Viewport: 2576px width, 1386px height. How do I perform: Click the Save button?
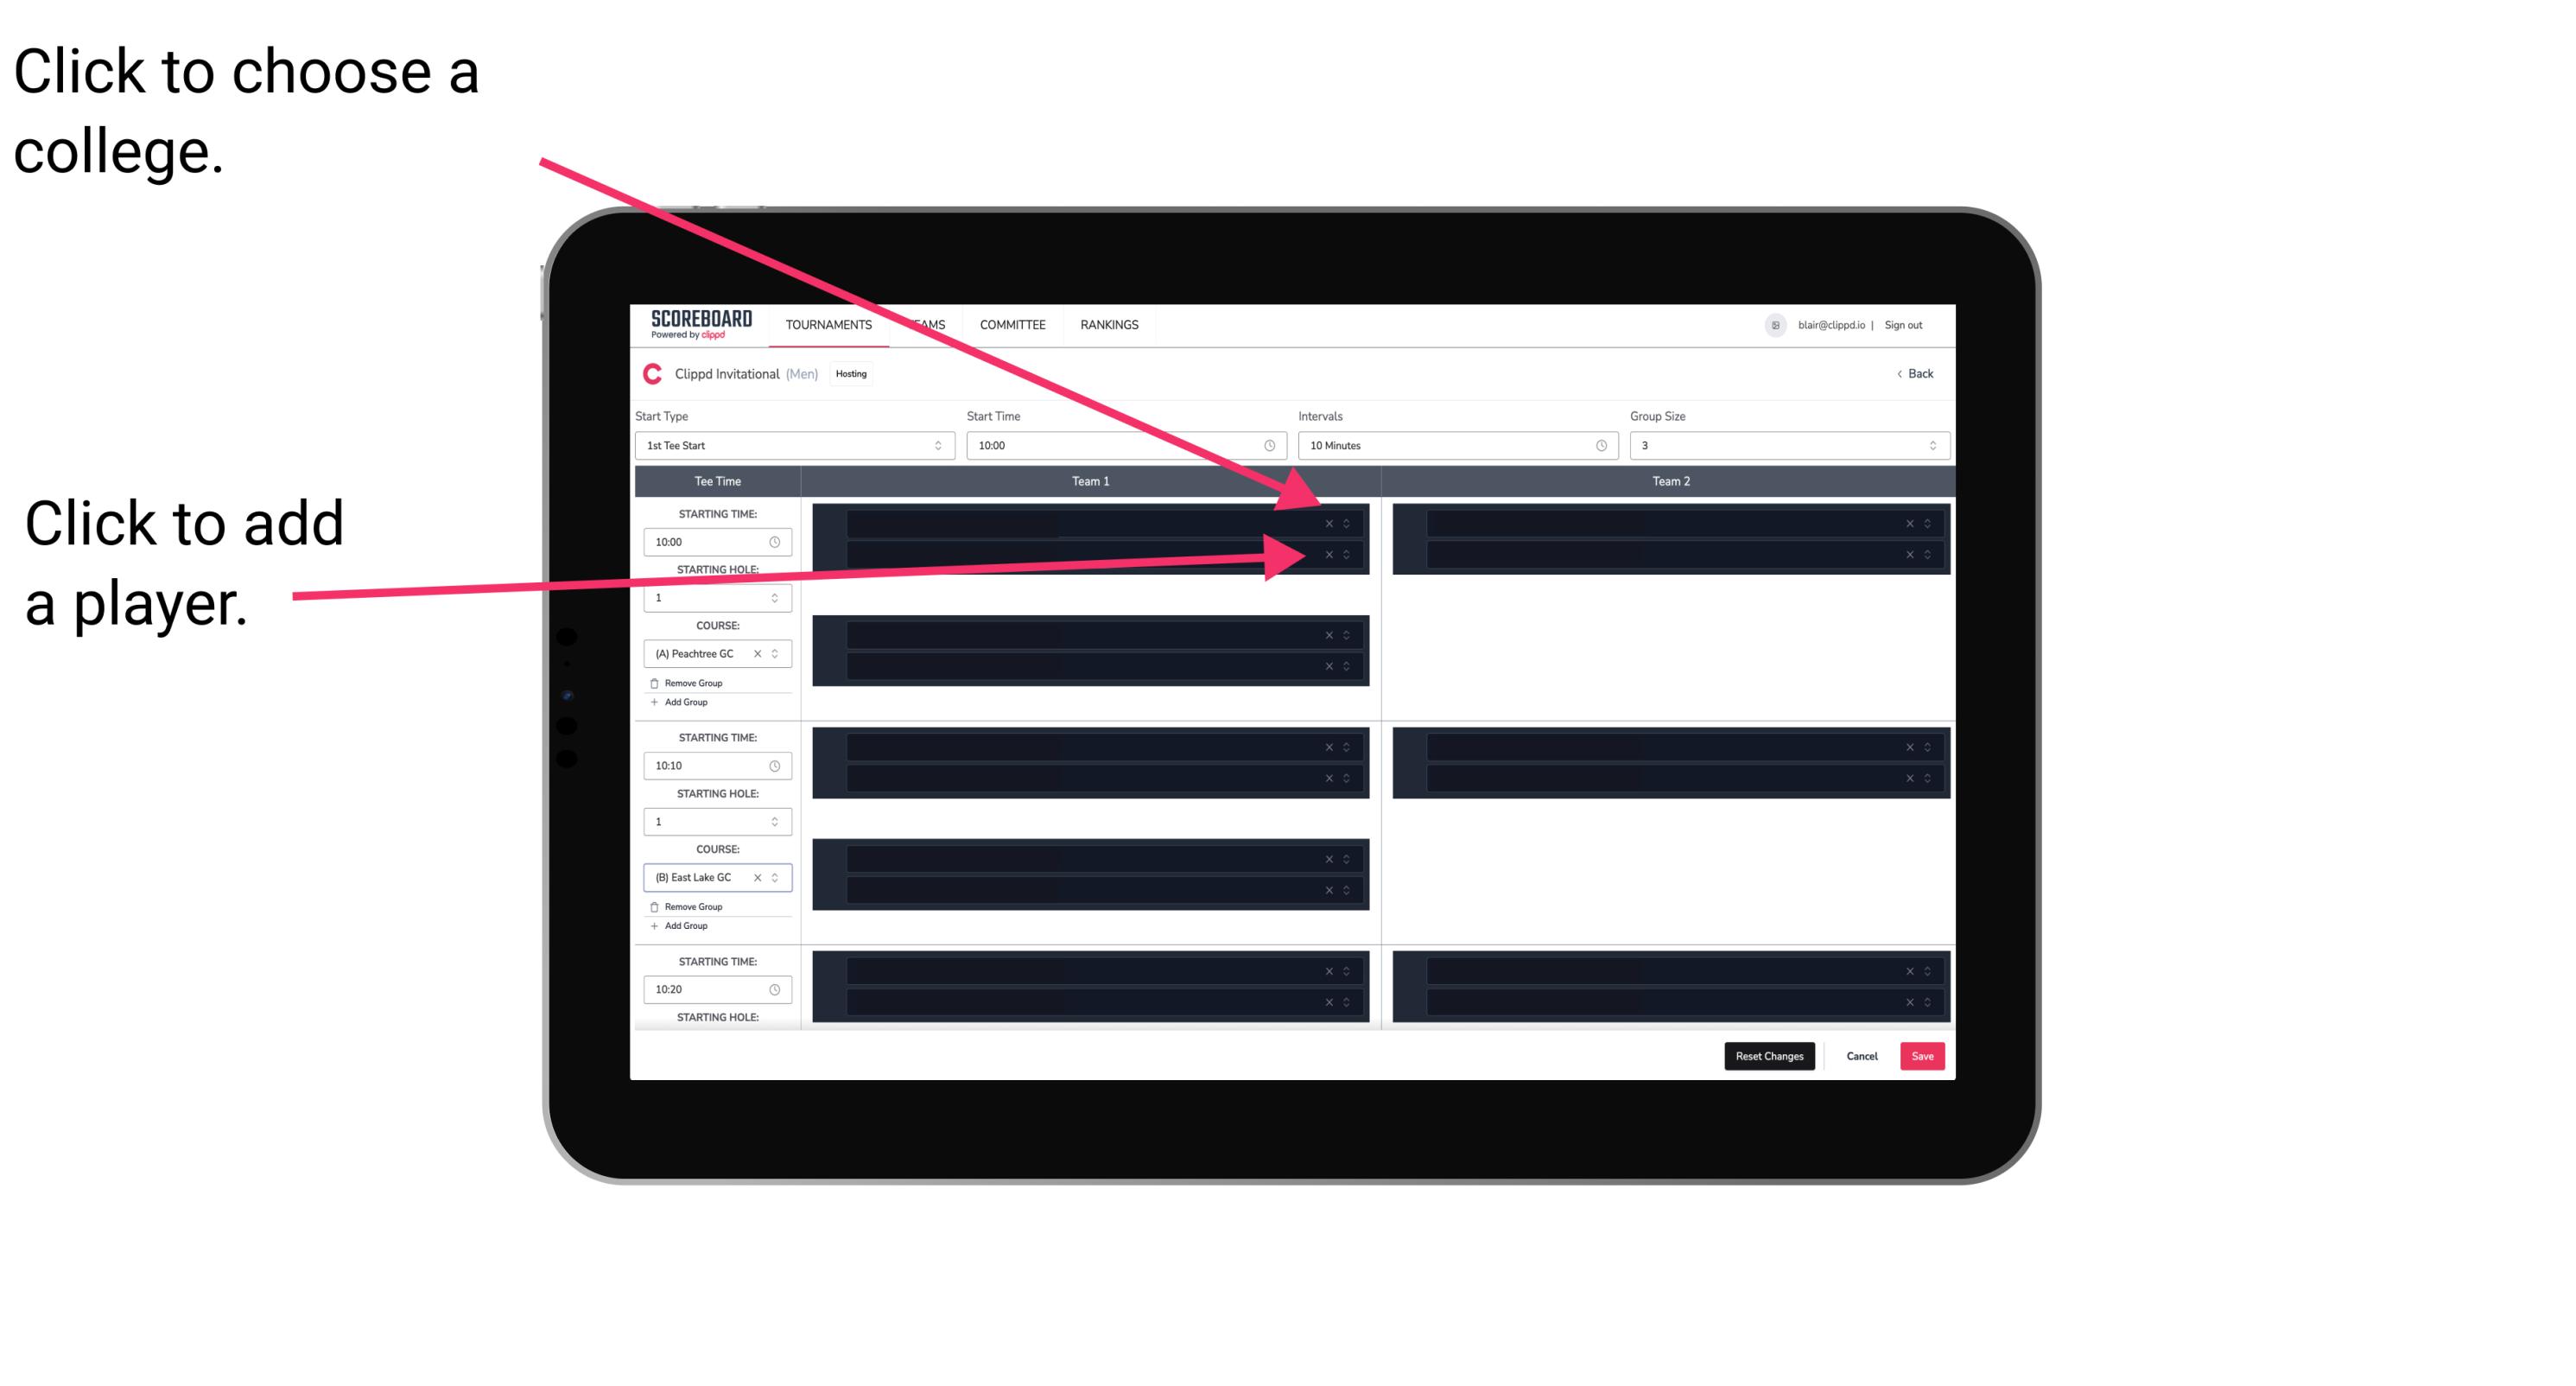pyautogui.click(x=1923, y=1055)
